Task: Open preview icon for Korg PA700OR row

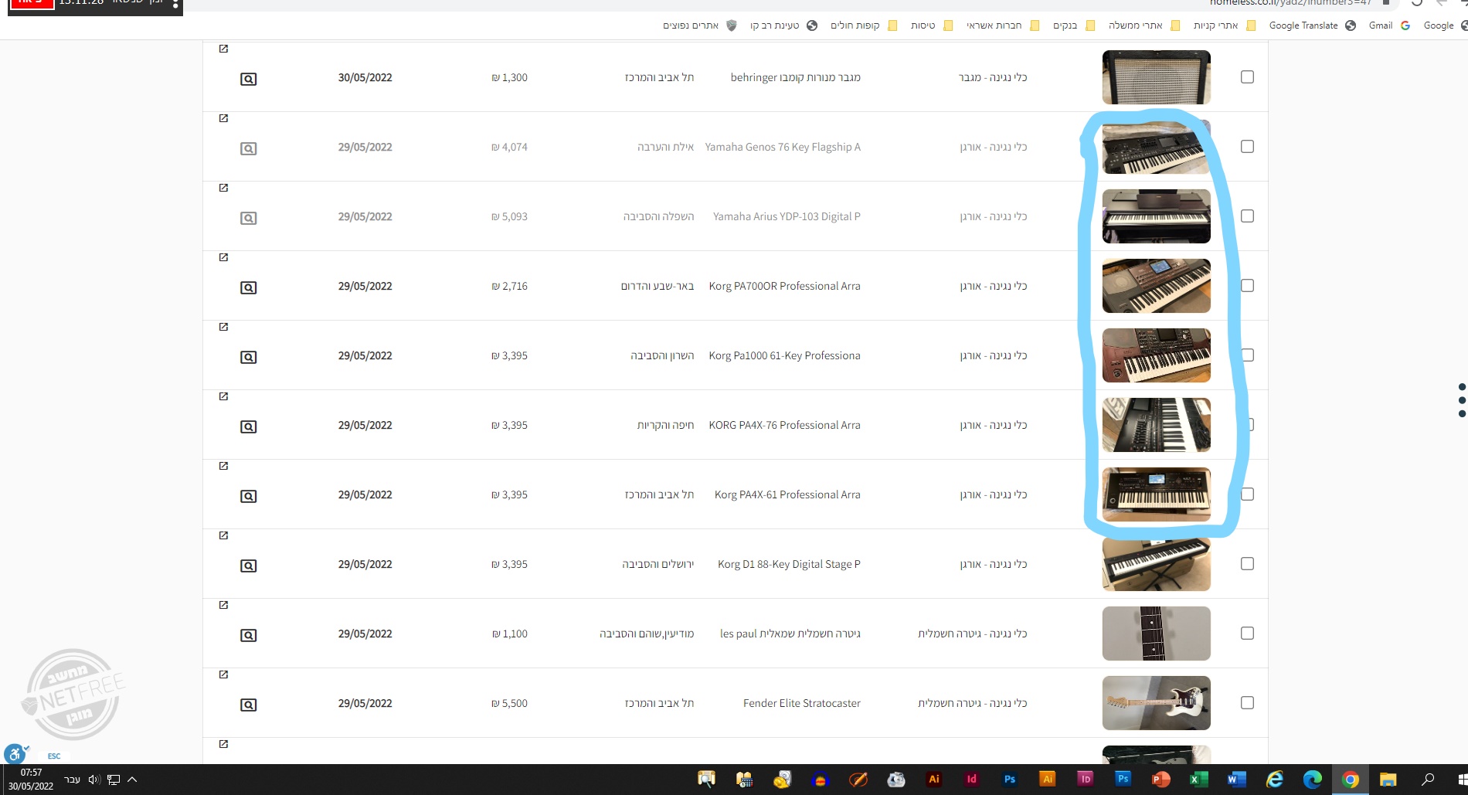Action: tap(248, 287)
